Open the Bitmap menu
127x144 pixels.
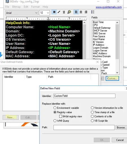pos(16,7)
